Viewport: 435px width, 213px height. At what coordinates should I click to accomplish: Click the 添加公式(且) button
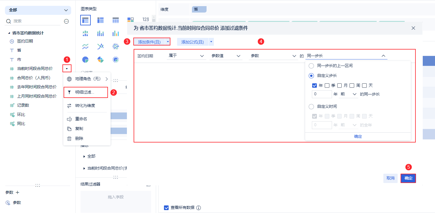(x=193, y=42)
